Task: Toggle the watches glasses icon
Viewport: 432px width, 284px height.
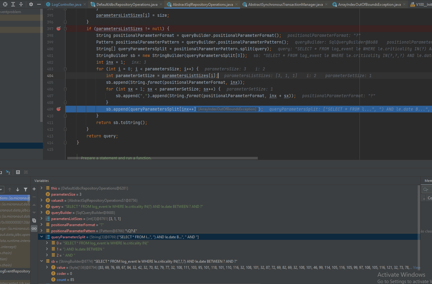Action: coord(34,229)
